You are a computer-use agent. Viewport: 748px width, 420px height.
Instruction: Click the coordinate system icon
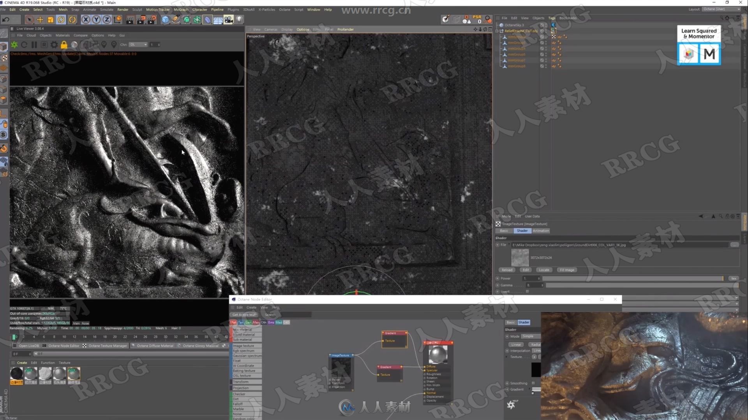point(118,19)
